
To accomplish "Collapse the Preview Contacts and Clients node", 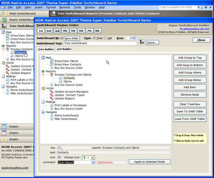I will (x=43, y=75).
